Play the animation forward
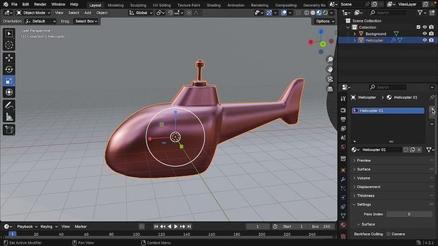This screenshot has width=438, height=246. click(176, 226)
